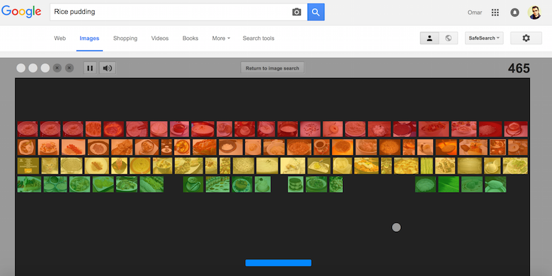
Task: Show private results person icon
Action: click(x=429, y=38)
